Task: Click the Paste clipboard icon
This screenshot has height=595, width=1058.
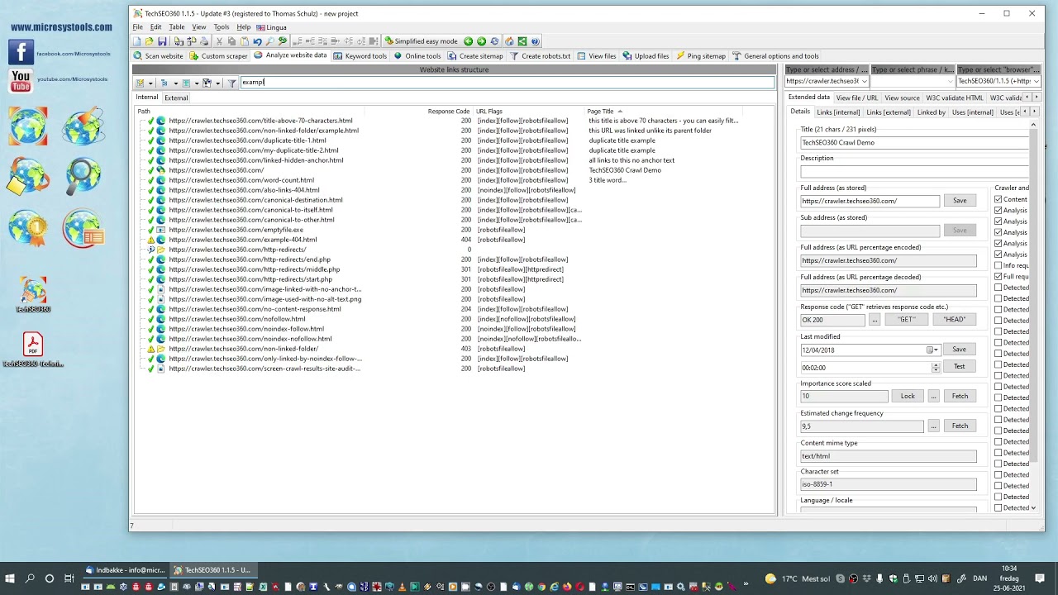Action: 245,41
